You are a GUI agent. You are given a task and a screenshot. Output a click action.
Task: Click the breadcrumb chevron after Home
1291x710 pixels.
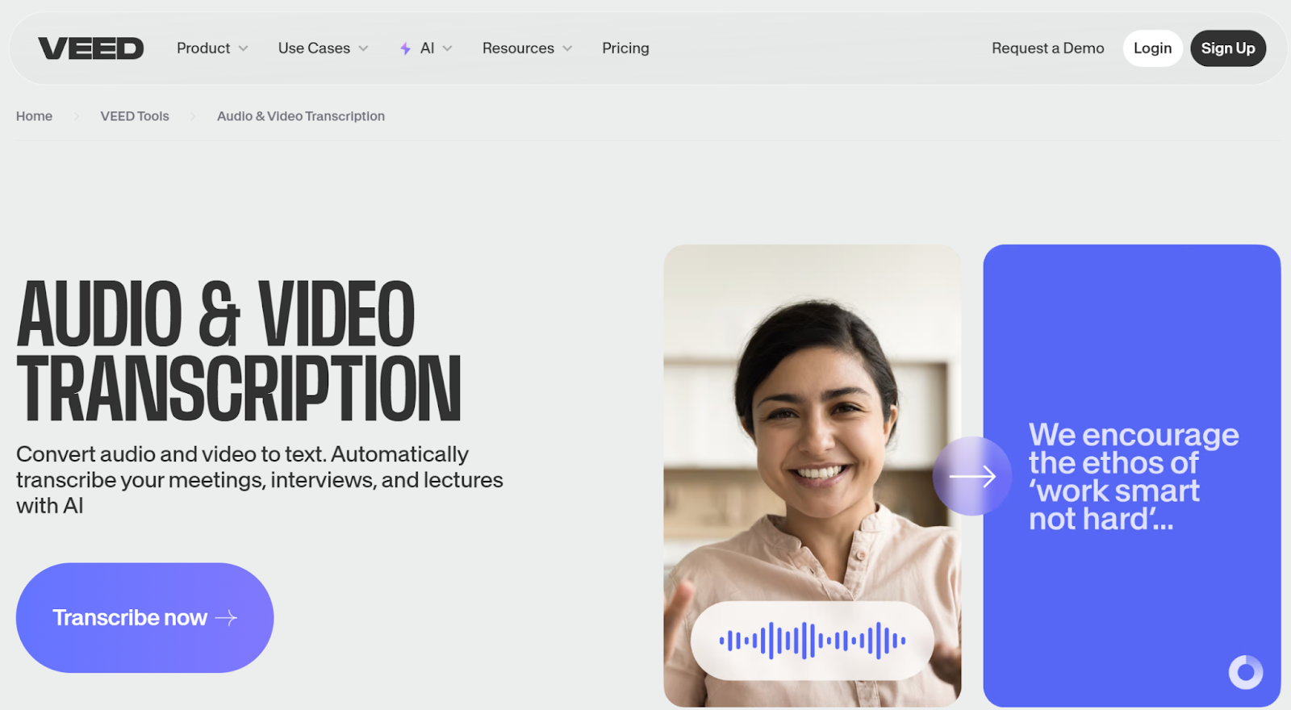tap(77, 116)
